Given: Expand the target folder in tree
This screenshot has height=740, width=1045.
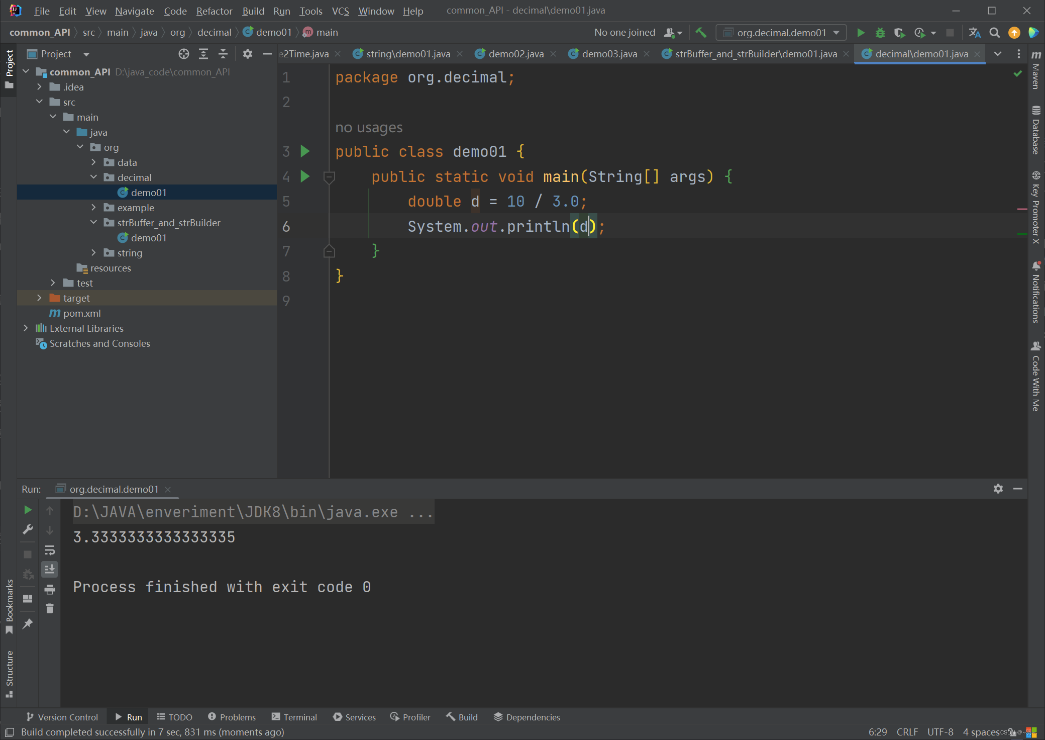Looking at the screenshot, I should click(x=39, y=298).
